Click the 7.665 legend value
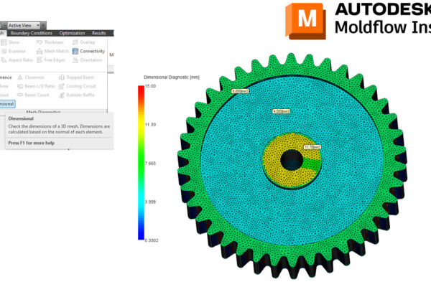 click(150, 164)
